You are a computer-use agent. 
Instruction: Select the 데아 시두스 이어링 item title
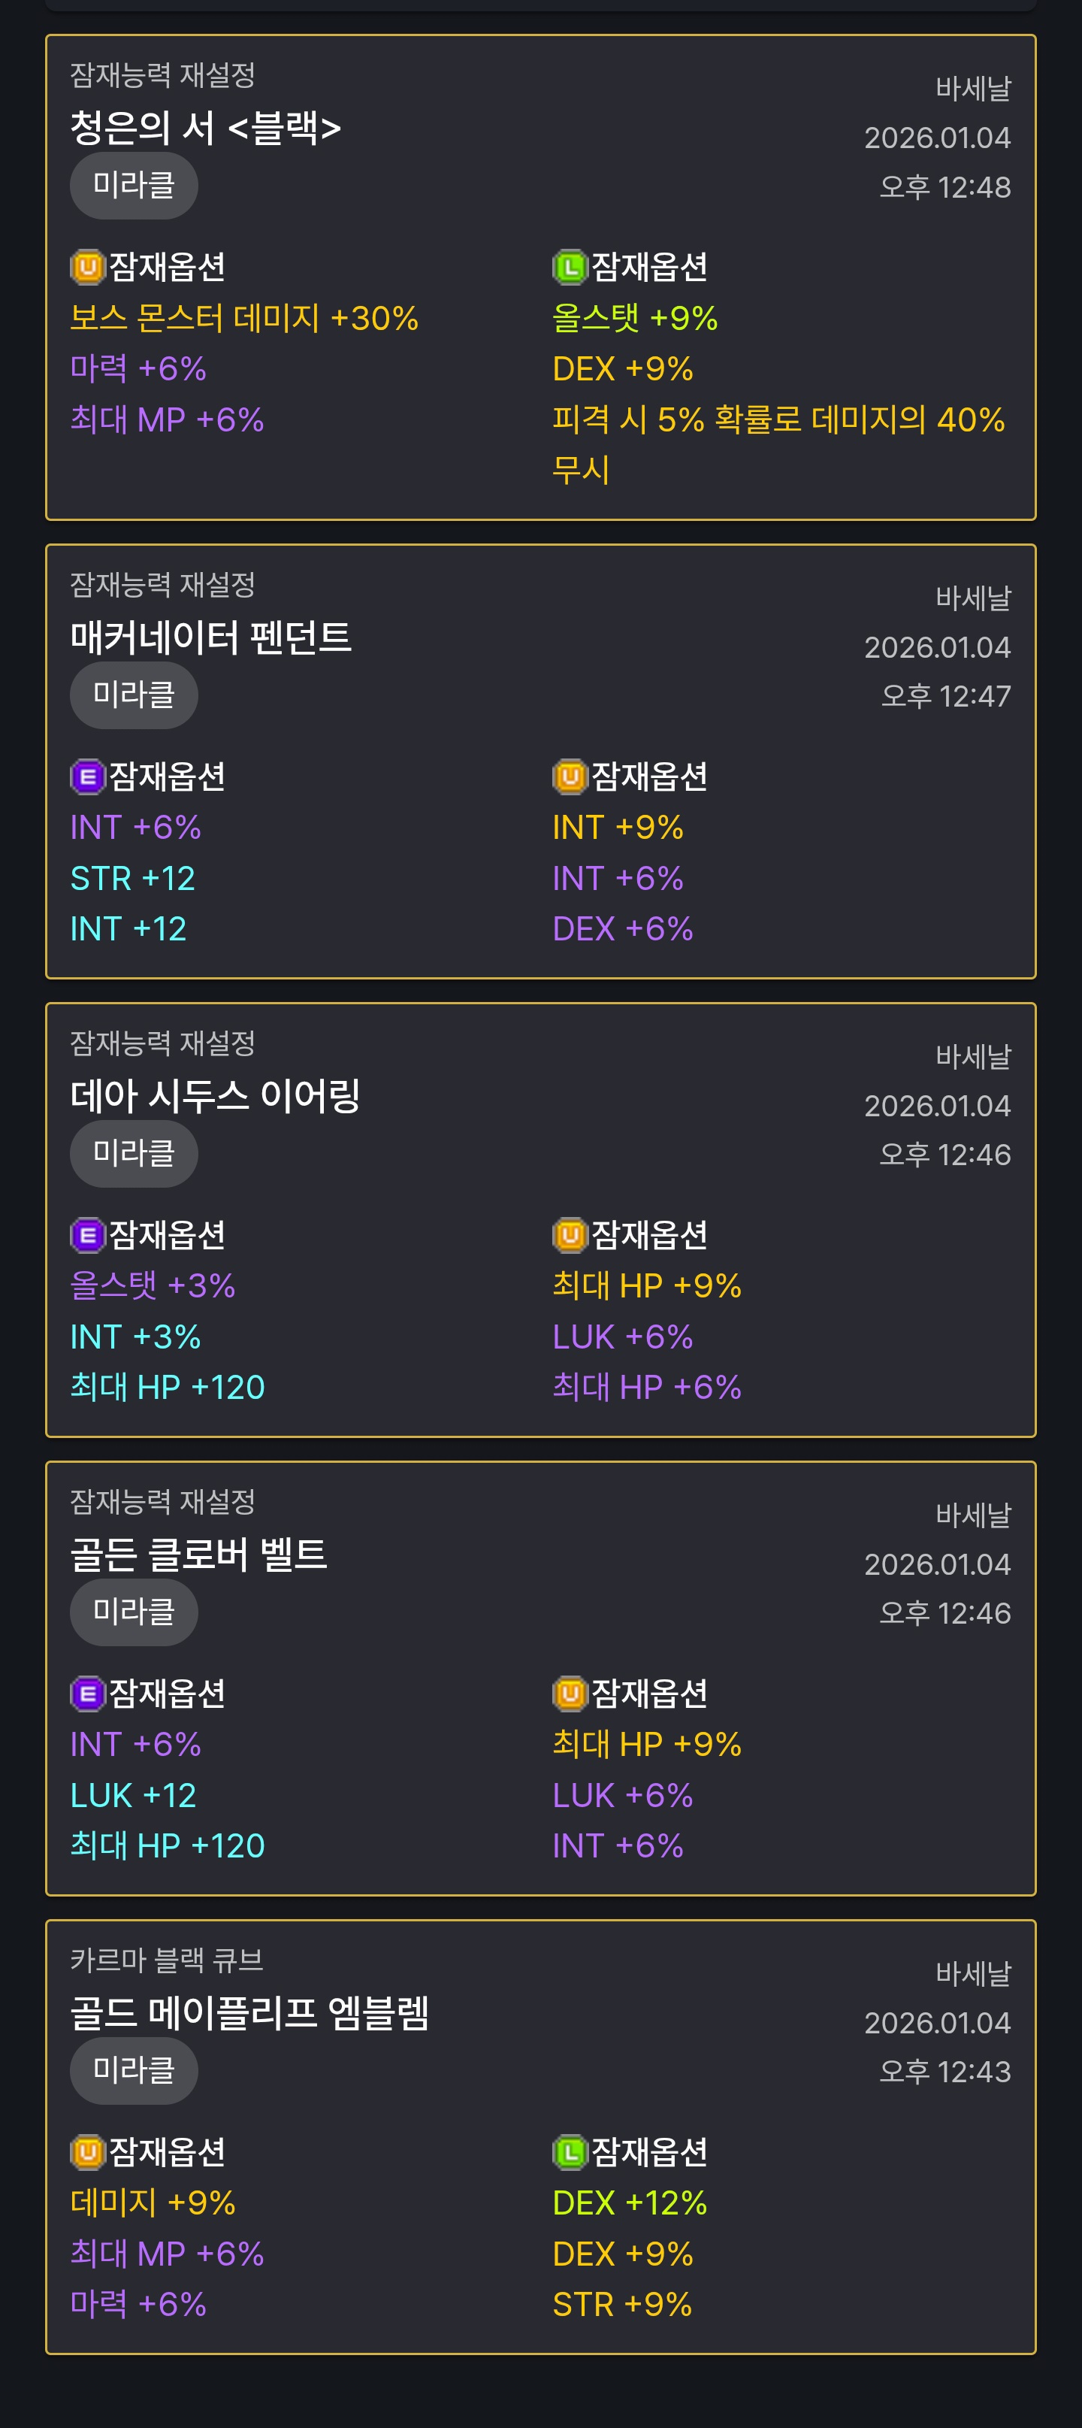point(215,1095)
